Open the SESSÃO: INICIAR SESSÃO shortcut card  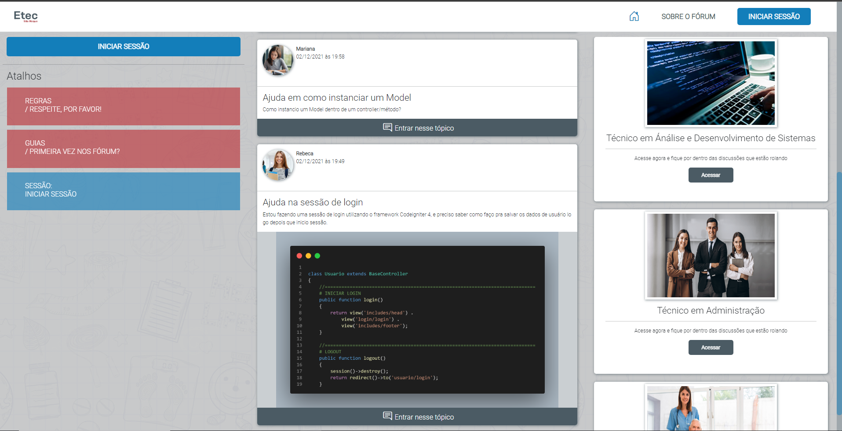point(124,191)
